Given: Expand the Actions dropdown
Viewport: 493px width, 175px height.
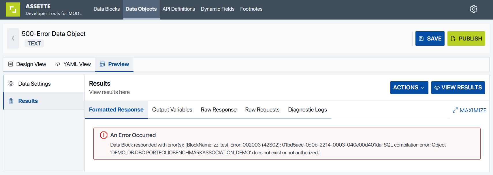Looking at the screenshot, I should click(x=409, y=88).
